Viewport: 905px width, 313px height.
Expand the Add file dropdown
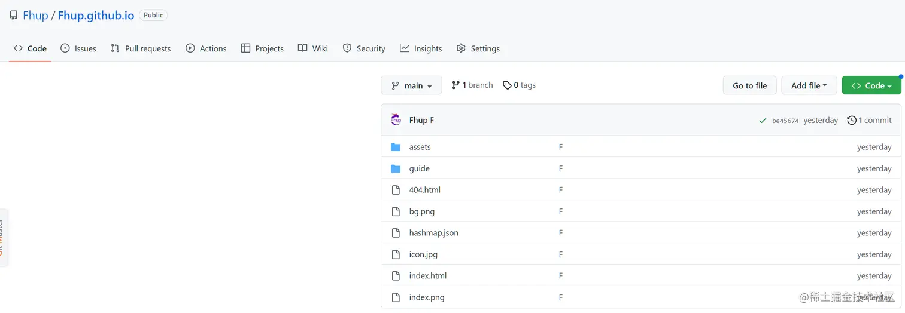click(x=809, y=85)
